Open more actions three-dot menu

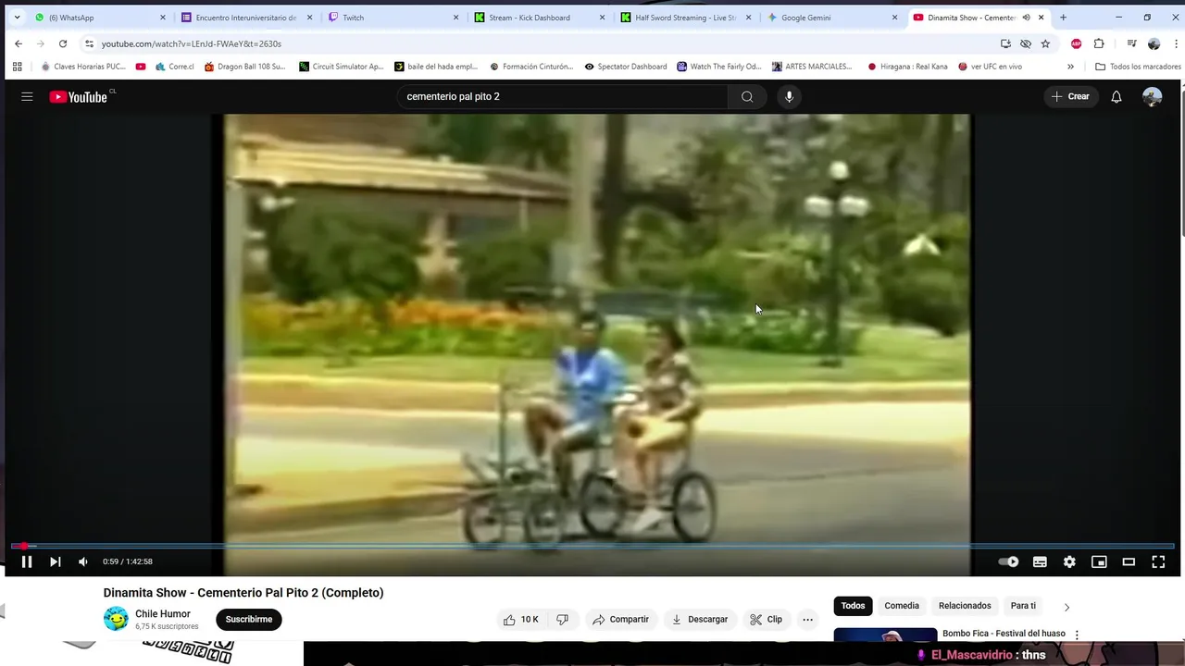point(807,620)
